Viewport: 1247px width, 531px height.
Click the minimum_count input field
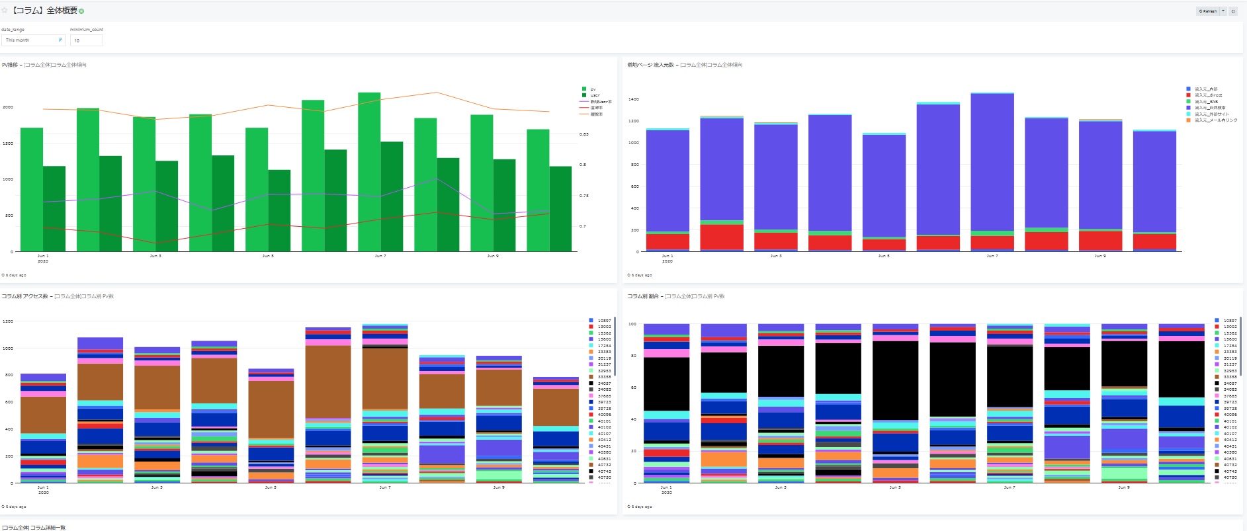tap(87, 40)
